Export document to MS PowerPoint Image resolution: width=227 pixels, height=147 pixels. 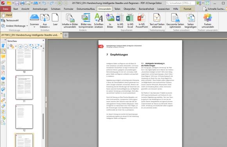point(142,21)
